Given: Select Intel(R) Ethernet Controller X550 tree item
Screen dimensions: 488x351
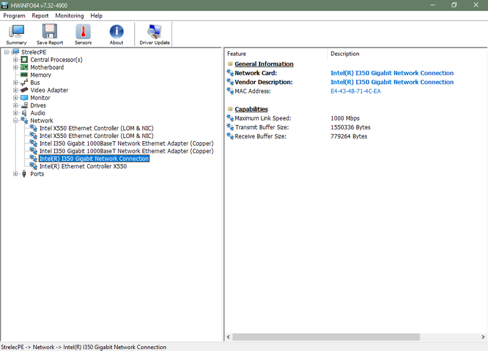Looking at the screenshot, I should point(83,166).
